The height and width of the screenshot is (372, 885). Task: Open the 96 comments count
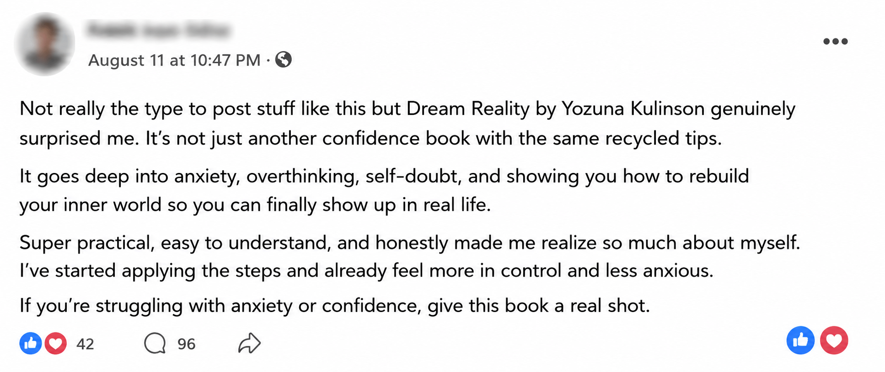187,344
